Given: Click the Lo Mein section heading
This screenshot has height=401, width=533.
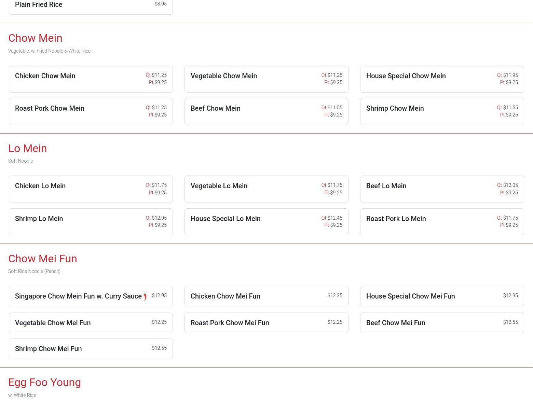Looking at the screenshot, I should click(x=28, y=148).
